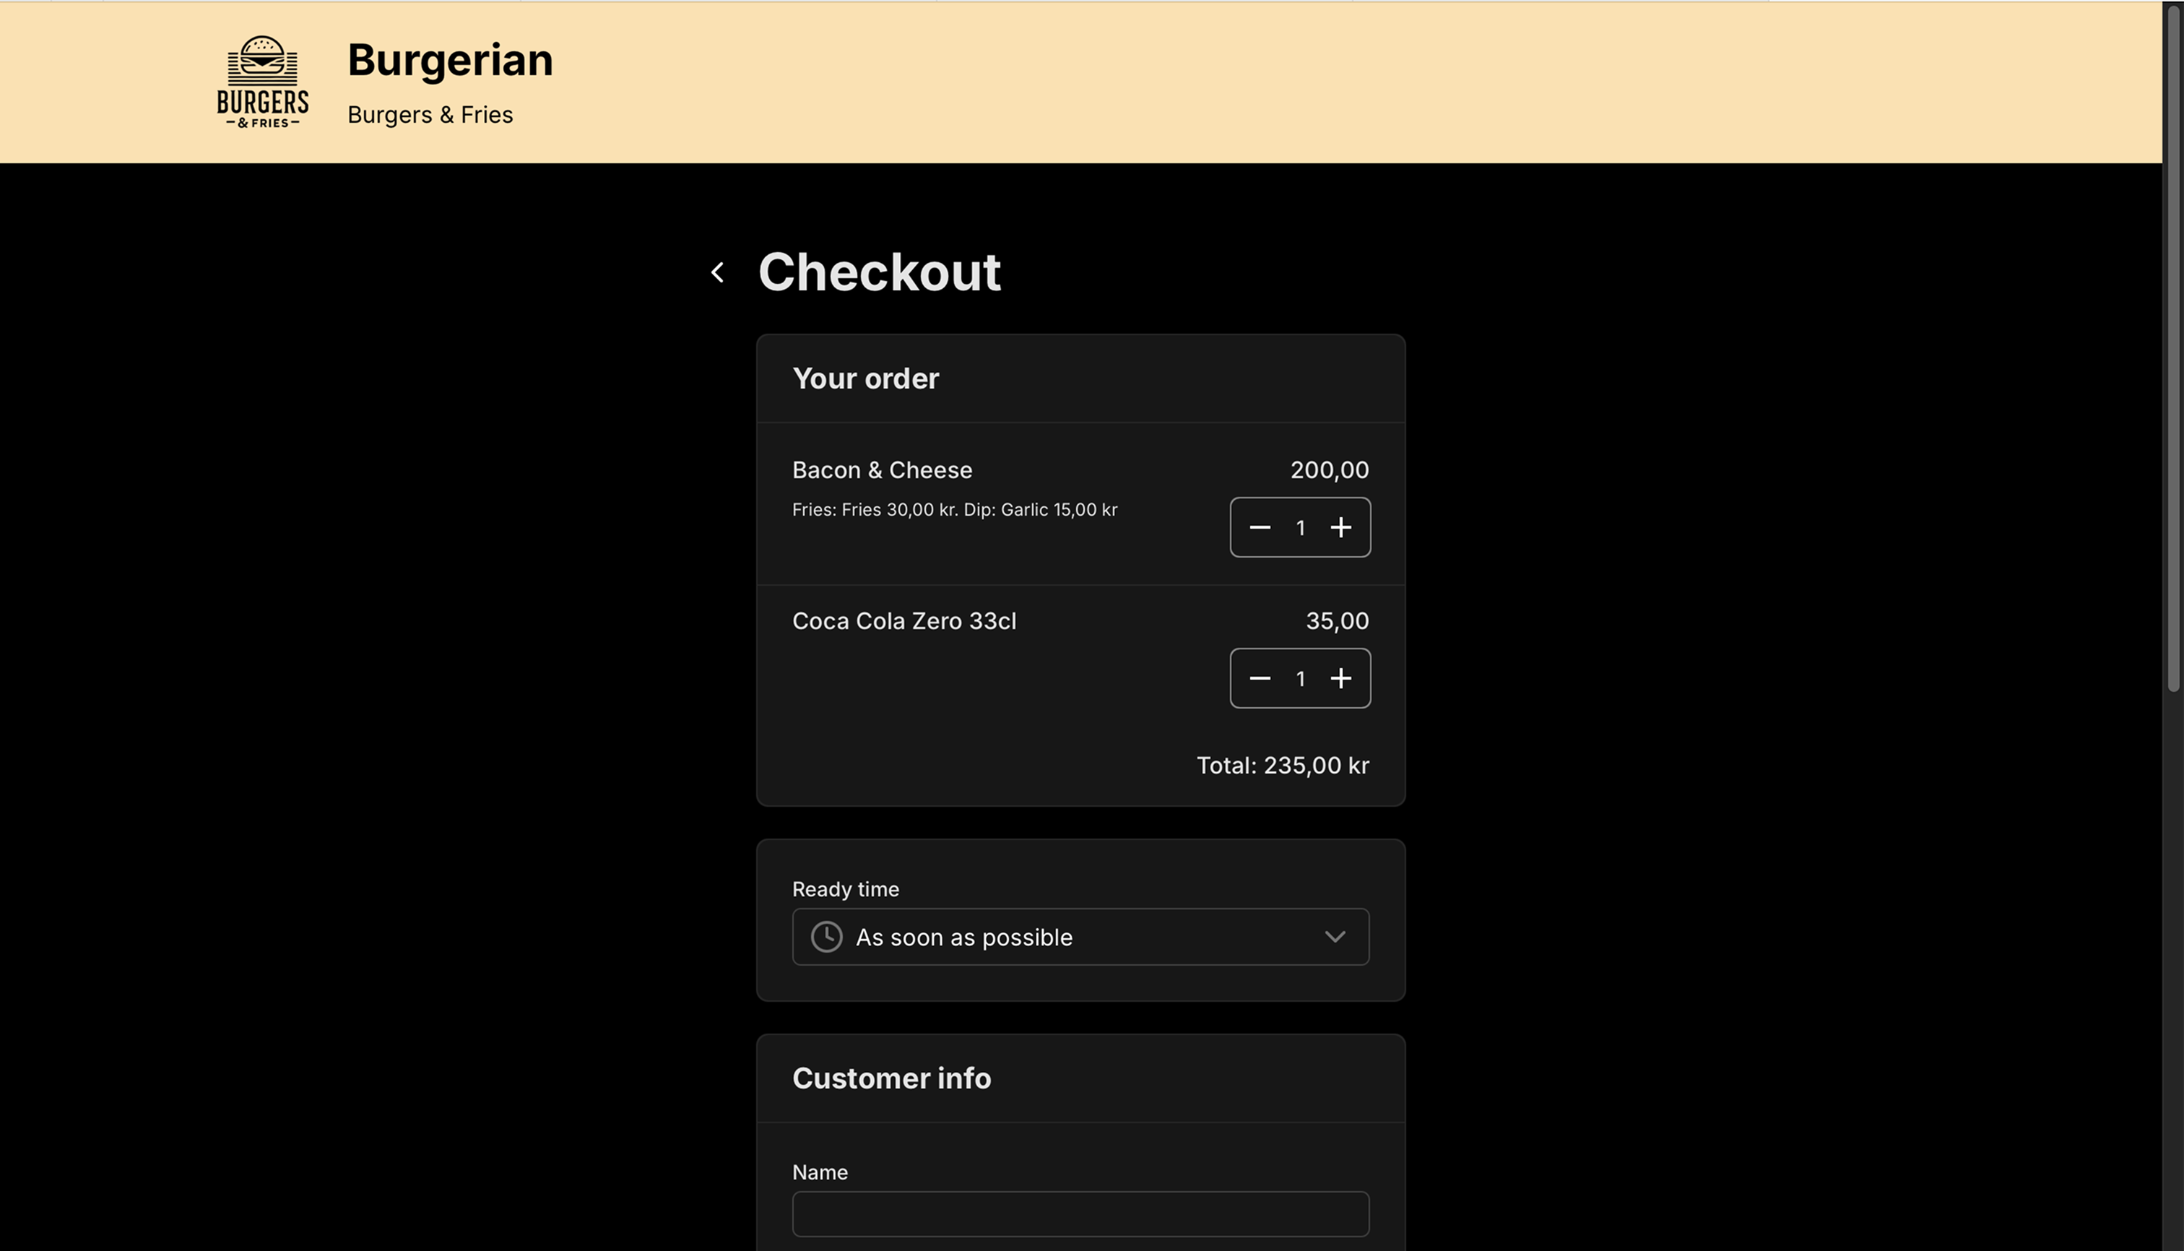The height and width of the screenshot is (1251, 2184).
Task: Click the Checkout page heading
Action: [879, 272]
